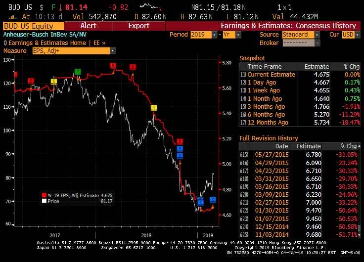Click the 02/27/2015 revision row

pyautogui.click(x=299, y=202)
